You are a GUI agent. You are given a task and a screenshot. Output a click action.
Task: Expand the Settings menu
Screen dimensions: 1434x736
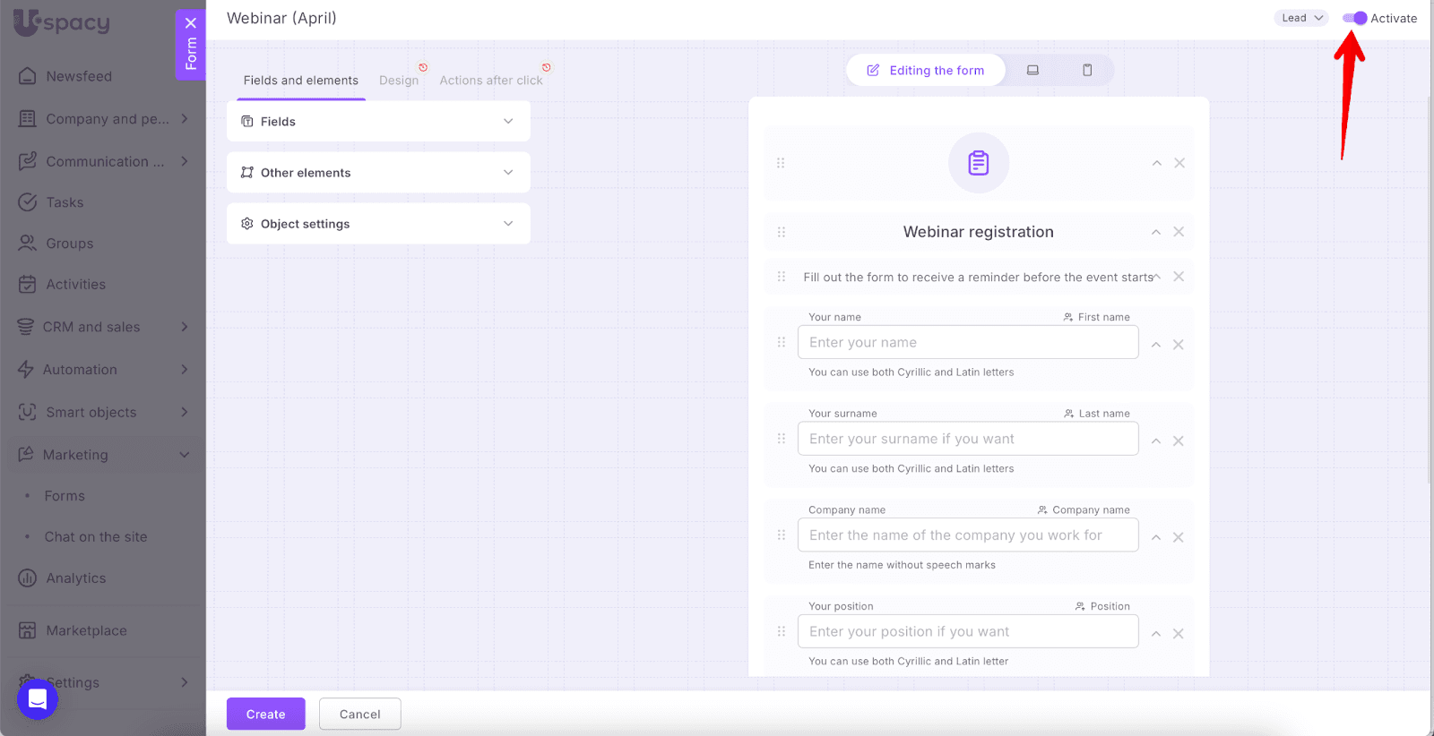point(185,682)
